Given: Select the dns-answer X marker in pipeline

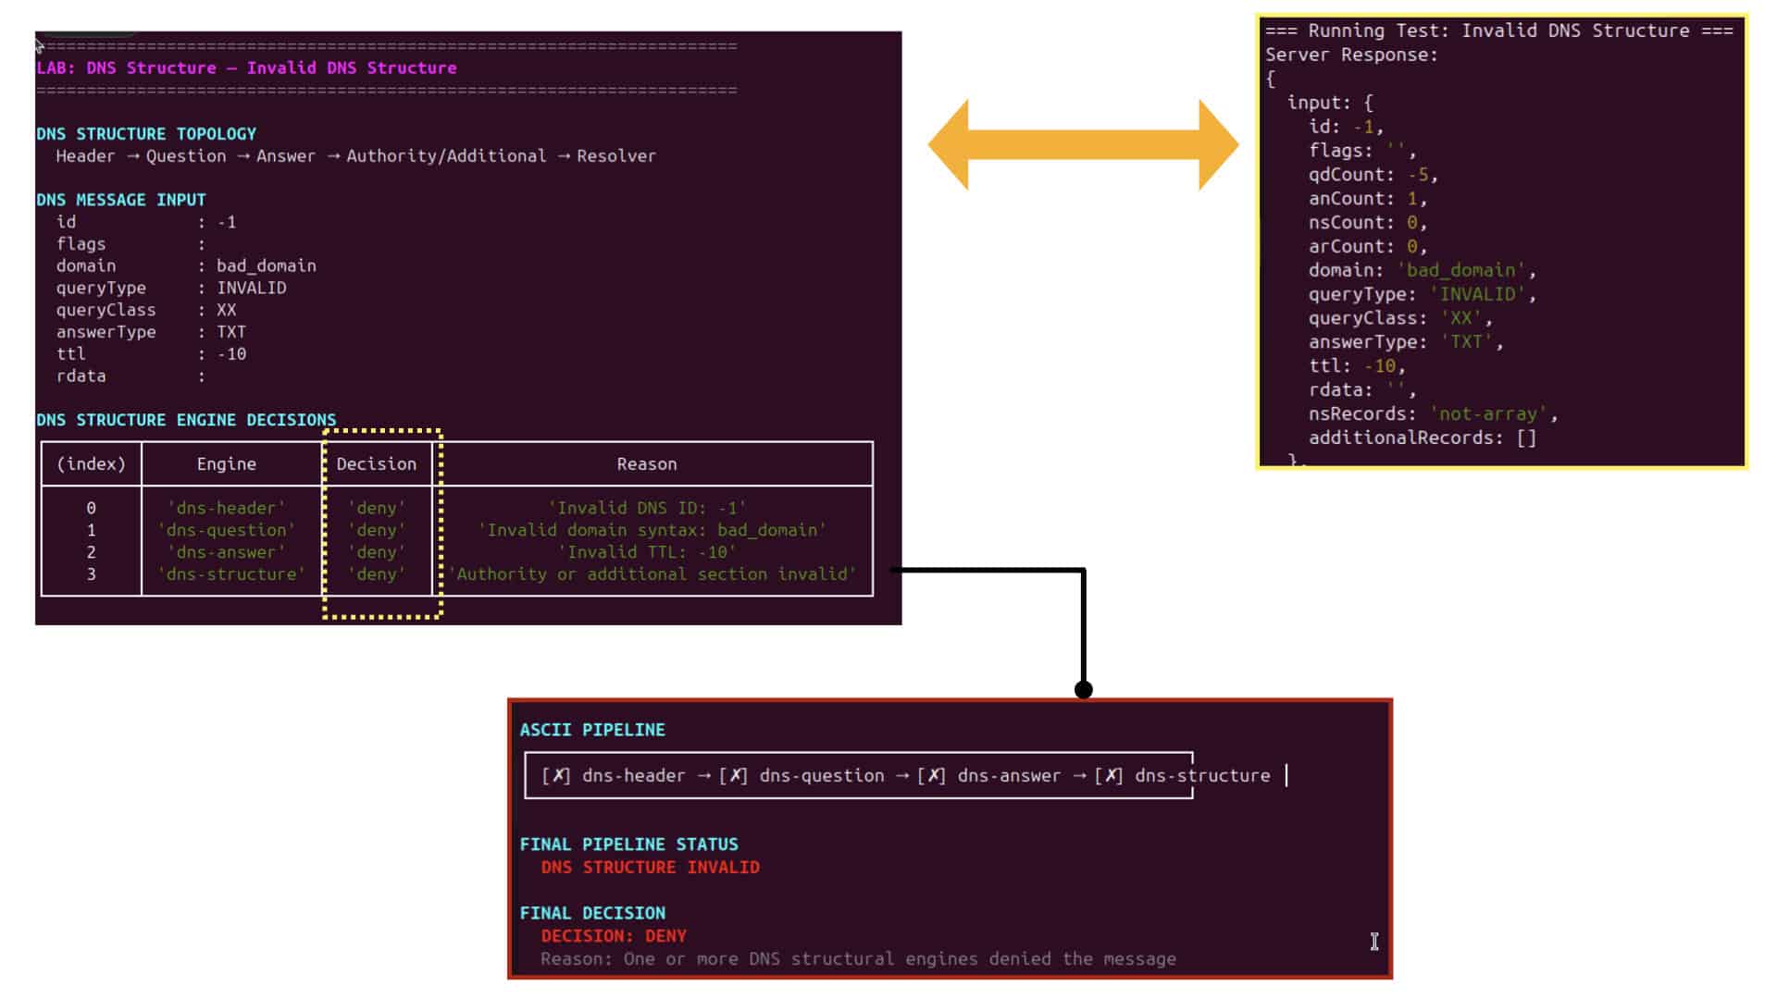Looking at the screenshot, I should (931, 775).
